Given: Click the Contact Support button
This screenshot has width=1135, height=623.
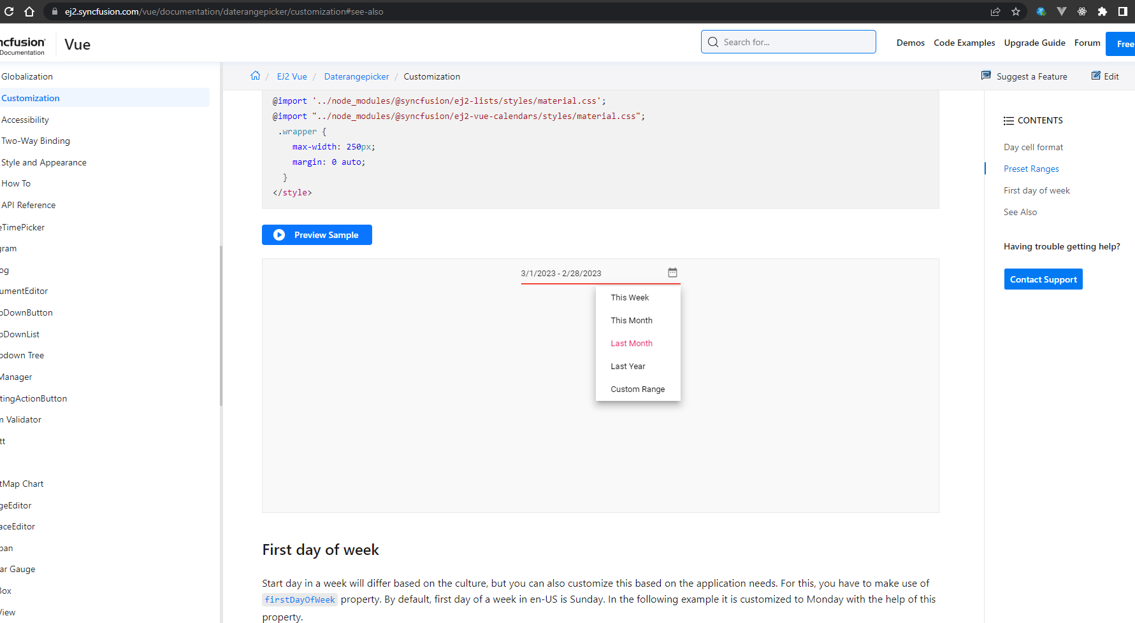Looking at the screenshot, I should (1043, 279).
